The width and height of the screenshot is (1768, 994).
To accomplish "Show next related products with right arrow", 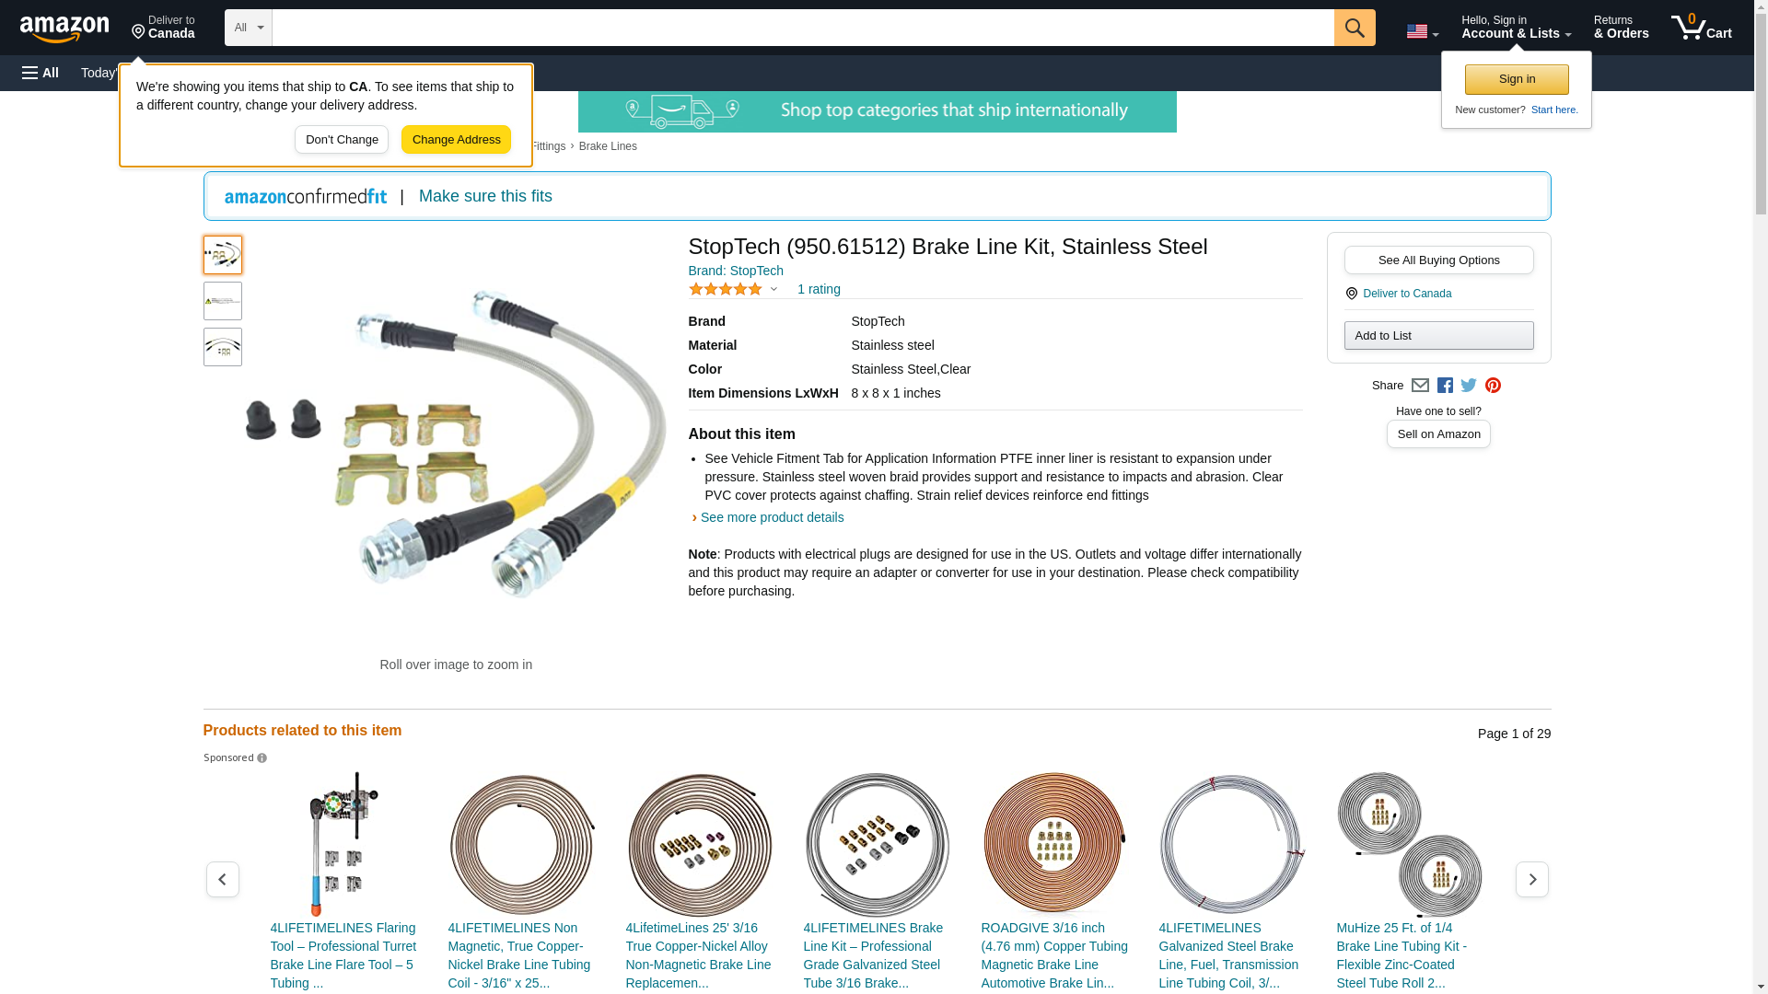I will tap(1531, 880).
